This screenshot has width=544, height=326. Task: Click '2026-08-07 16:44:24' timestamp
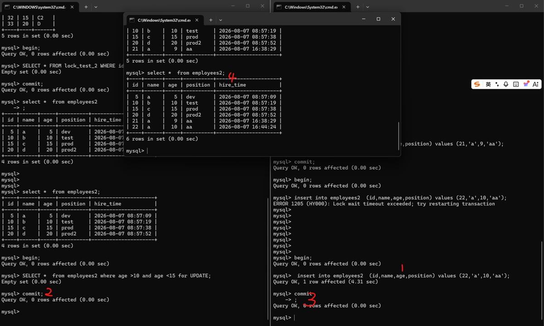pyautogui.click(x=248, y=127)
